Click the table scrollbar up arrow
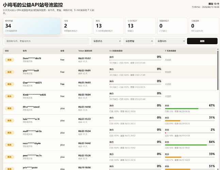Viewport: 220px width, 170px height. click(218, 49)
